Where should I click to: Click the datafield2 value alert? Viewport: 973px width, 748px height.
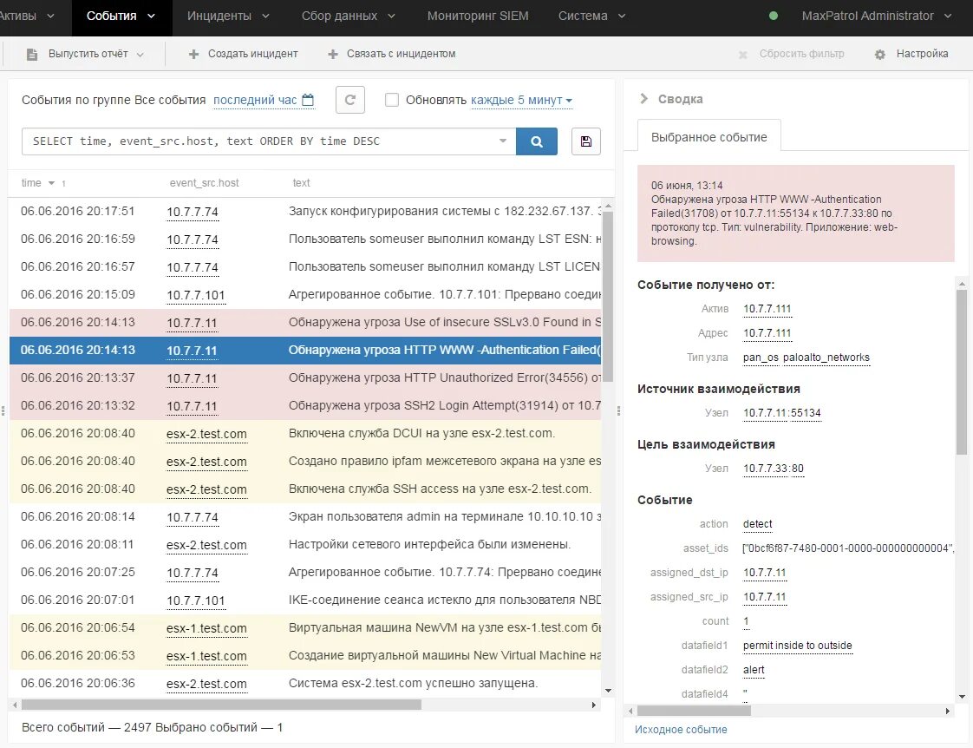pos(754,670)
